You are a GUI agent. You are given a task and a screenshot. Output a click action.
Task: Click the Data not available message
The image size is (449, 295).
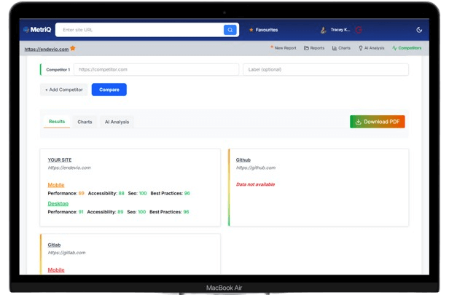[x=255, y=184]
